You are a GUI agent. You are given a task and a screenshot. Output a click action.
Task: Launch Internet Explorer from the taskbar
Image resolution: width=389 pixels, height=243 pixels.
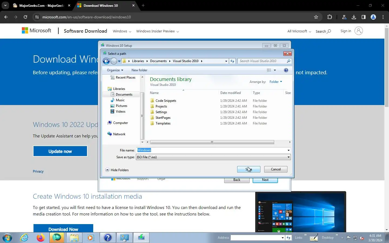24,238
